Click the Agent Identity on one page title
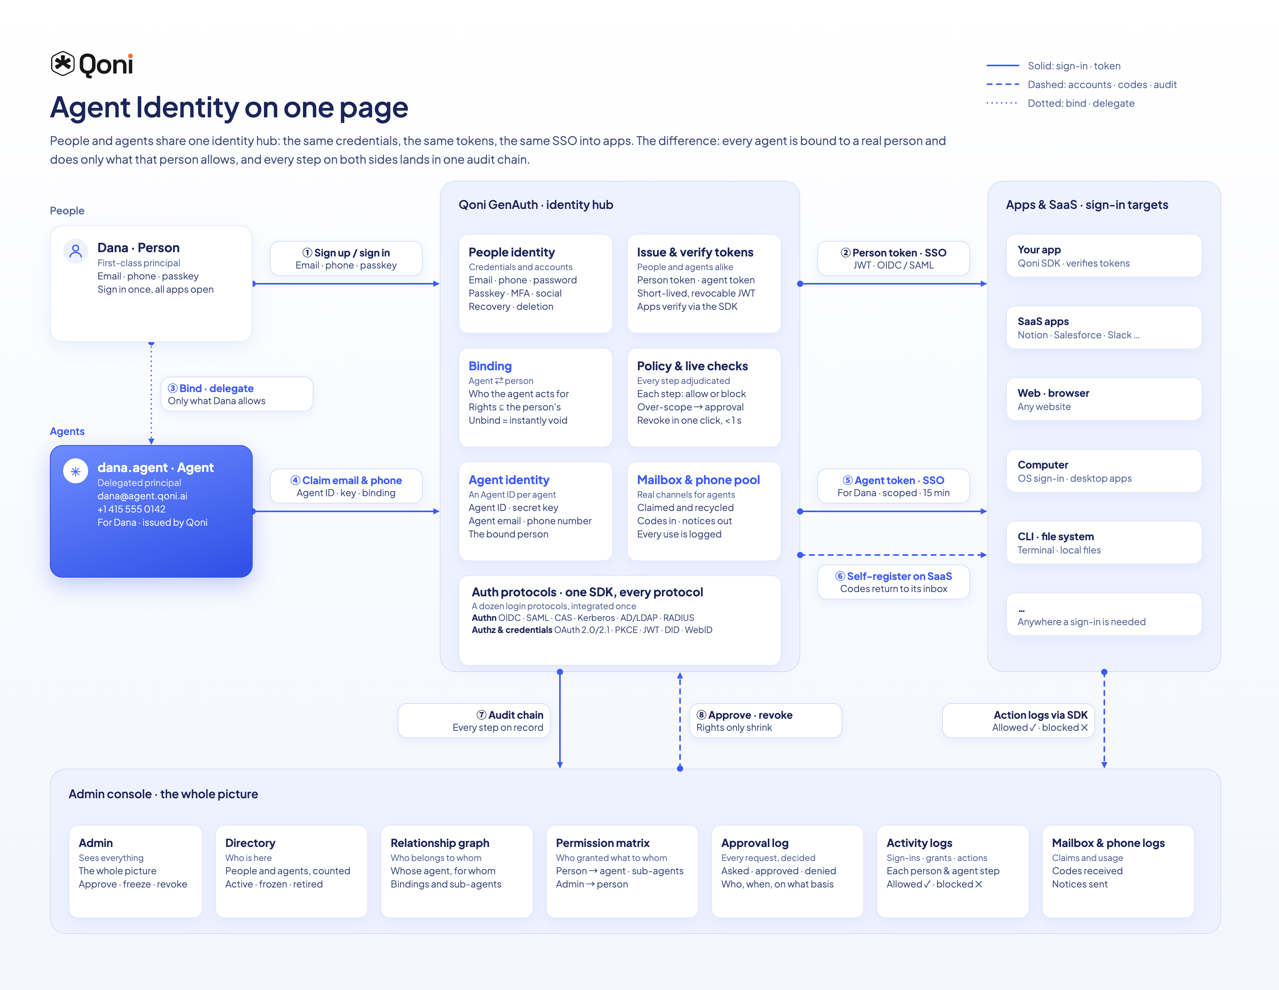 [x=229, y=108]
